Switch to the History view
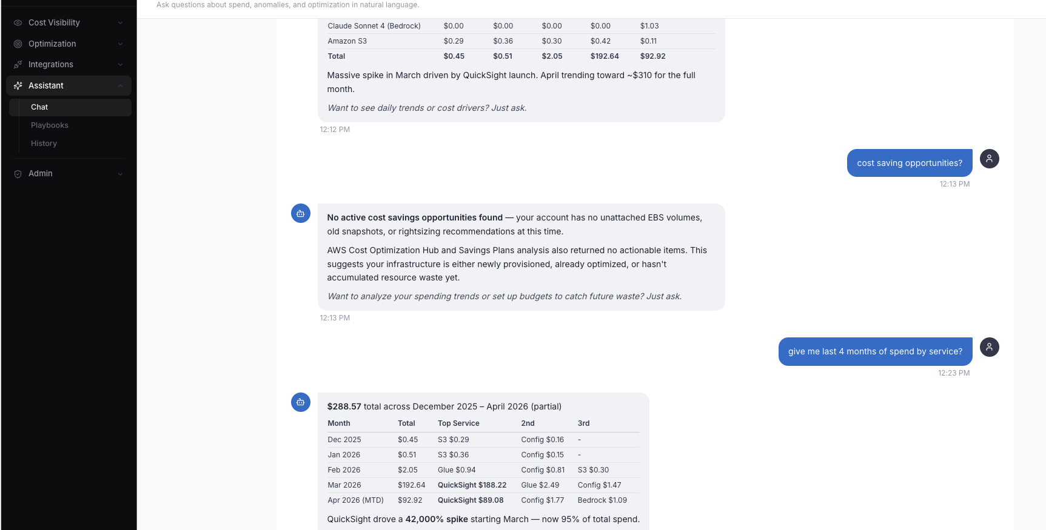Screen dimensions: 1046x530 pos(44,143)
